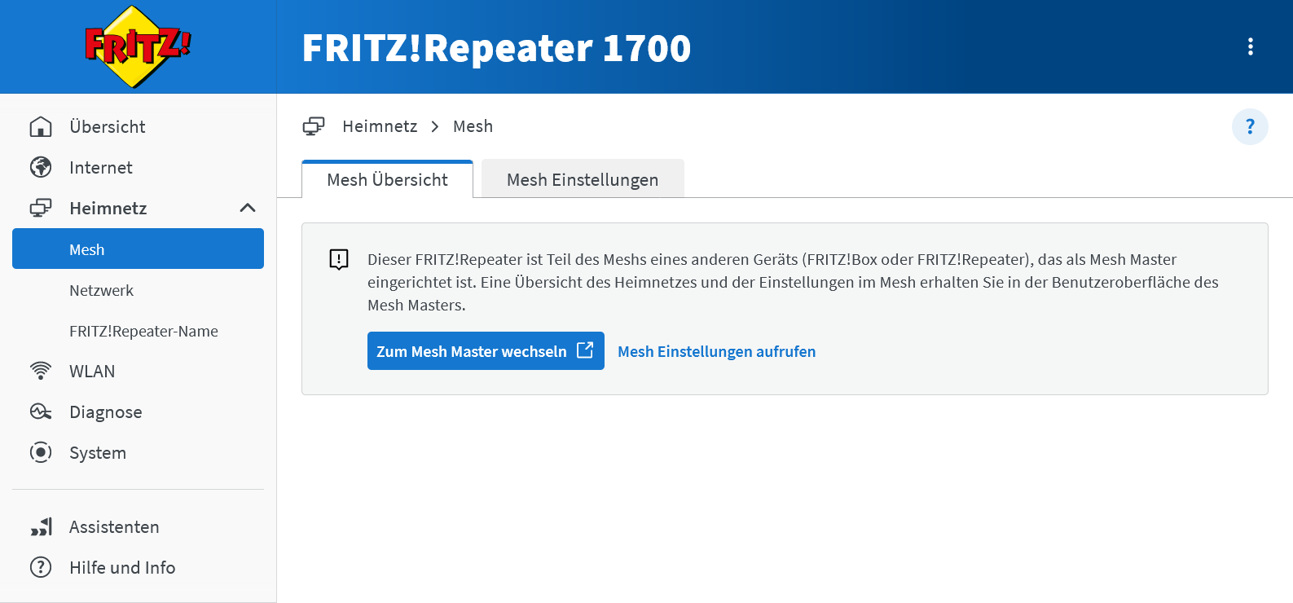The height and width of the screenshot is (603, 1293).
Task: Click the Mesh breadcrumb text
Action: click(473, 126)
